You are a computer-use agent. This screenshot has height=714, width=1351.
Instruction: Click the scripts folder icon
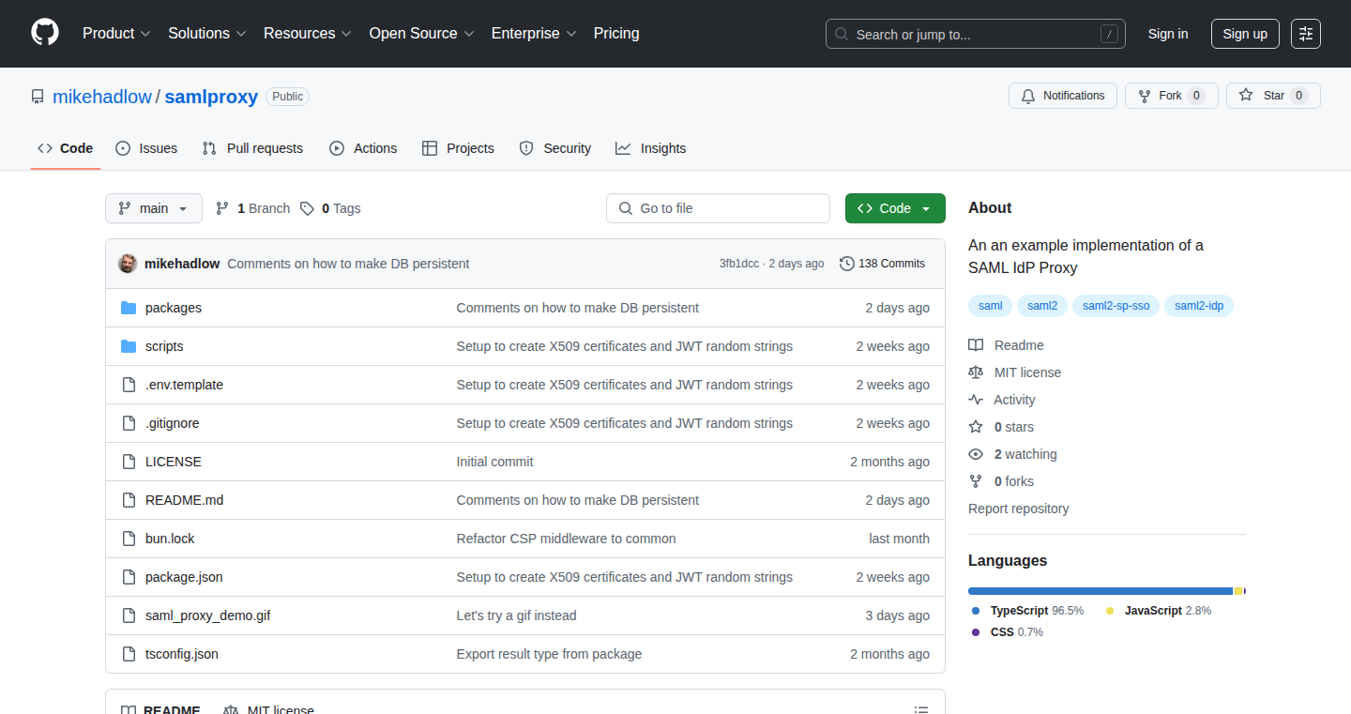(x=129, y=346)
